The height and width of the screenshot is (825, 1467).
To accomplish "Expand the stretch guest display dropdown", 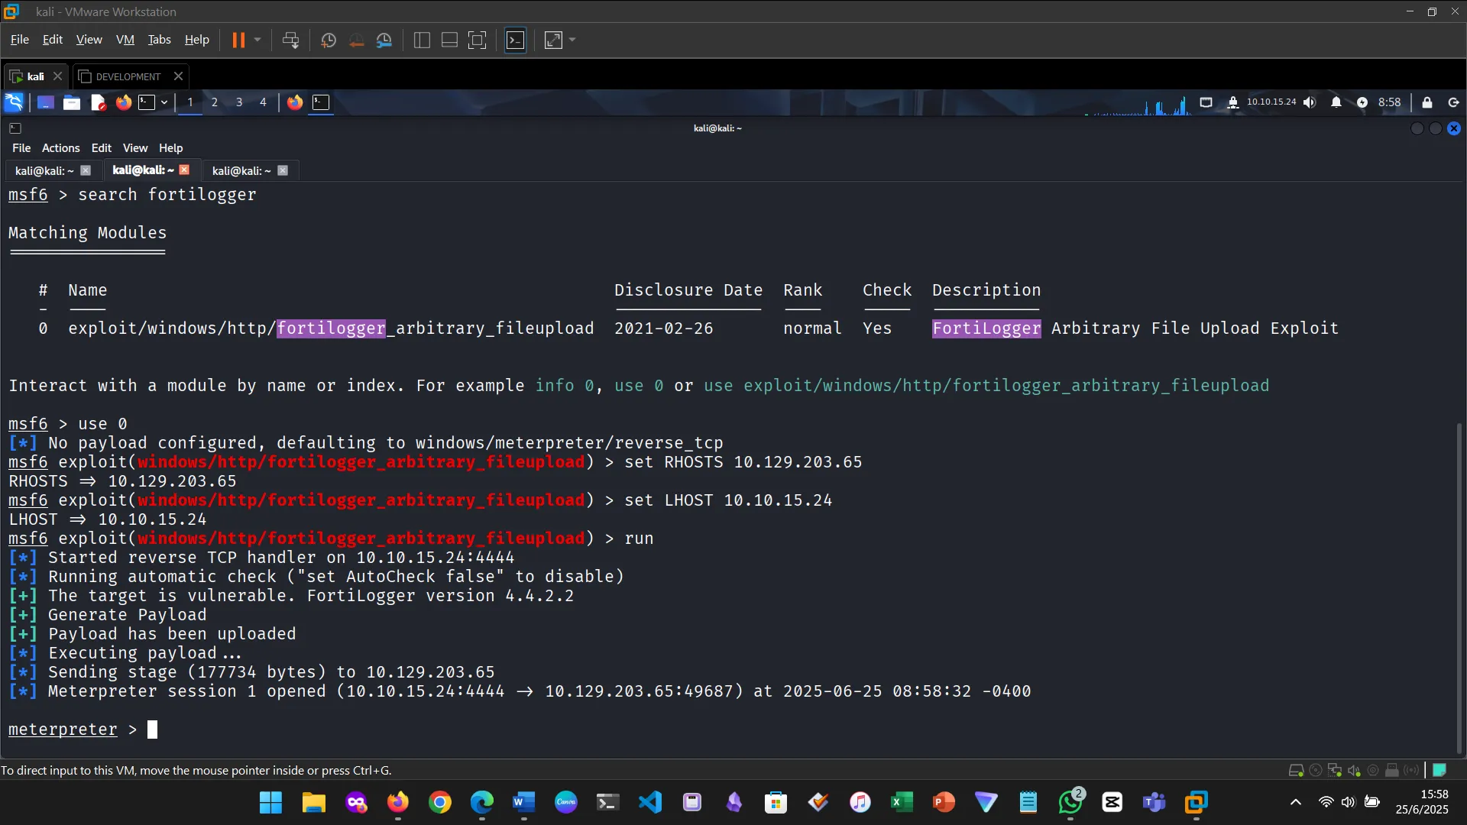I will 572,40.
